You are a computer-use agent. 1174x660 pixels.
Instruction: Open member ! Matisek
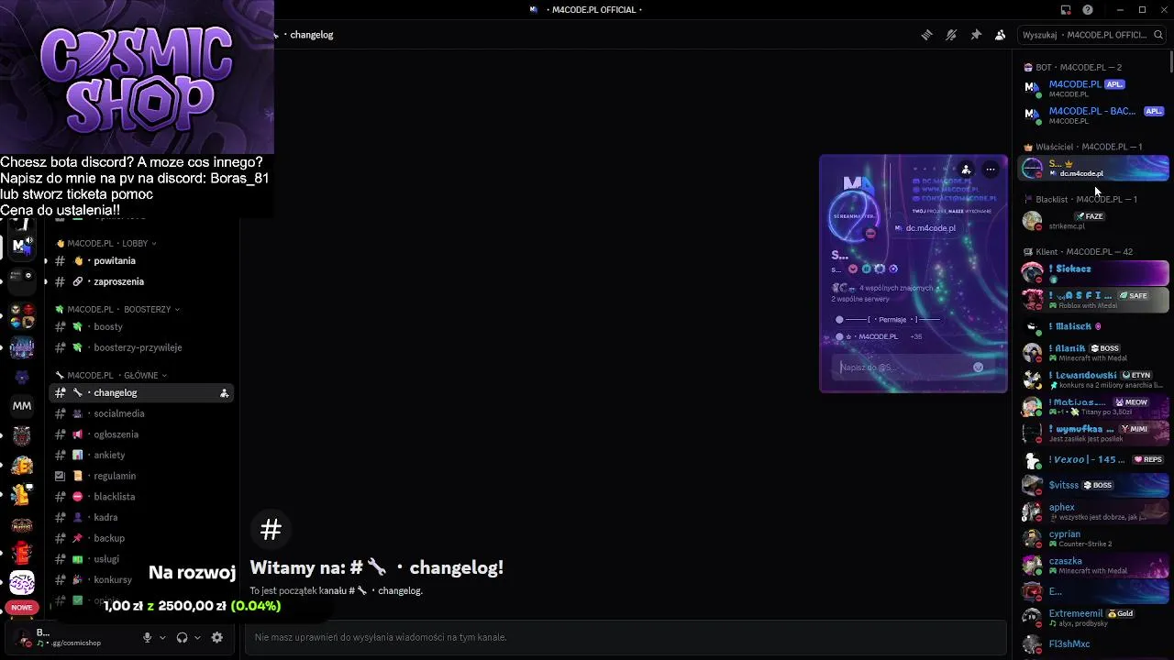(1094, 327)
